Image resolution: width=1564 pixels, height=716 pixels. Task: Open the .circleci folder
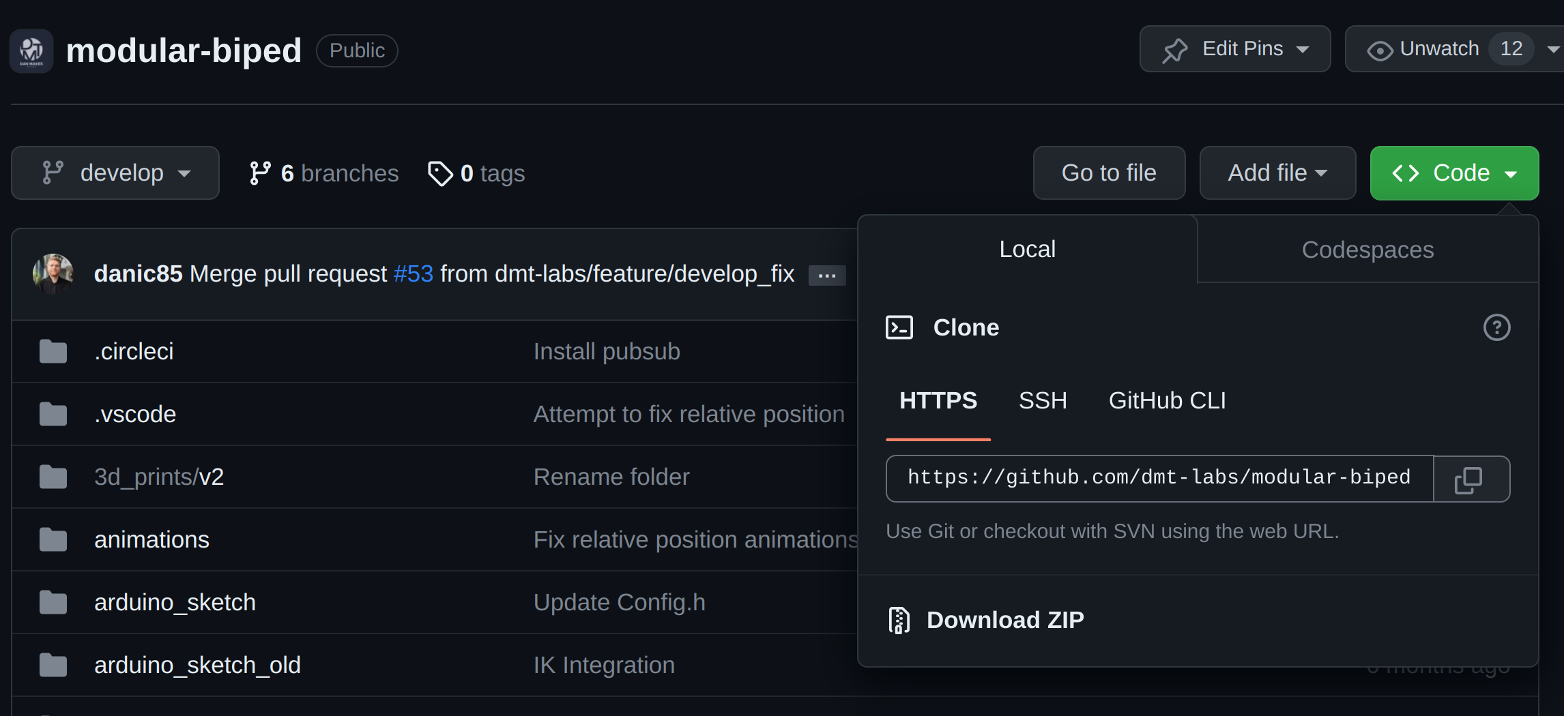click(x=134, y=352)
